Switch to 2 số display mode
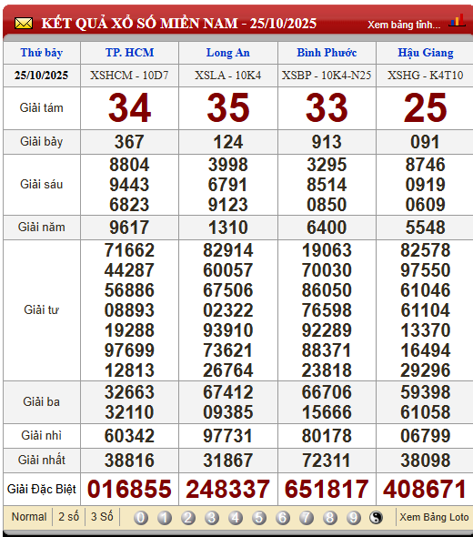This screenshot has height=537, width=473. [69, 516]
